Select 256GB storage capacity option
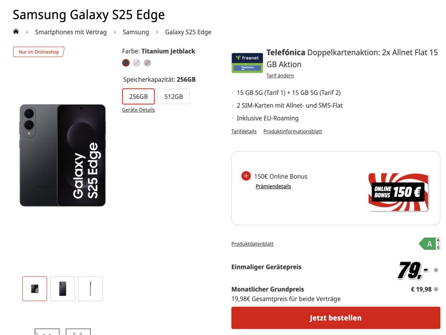Image resolution: width=446 pixels, height=335 pixels. [138, 96]
